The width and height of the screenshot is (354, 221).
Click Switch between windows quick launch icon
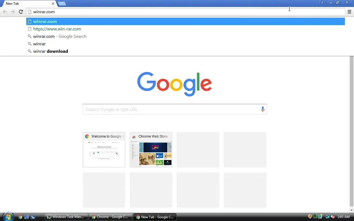(x=33, y=217)
